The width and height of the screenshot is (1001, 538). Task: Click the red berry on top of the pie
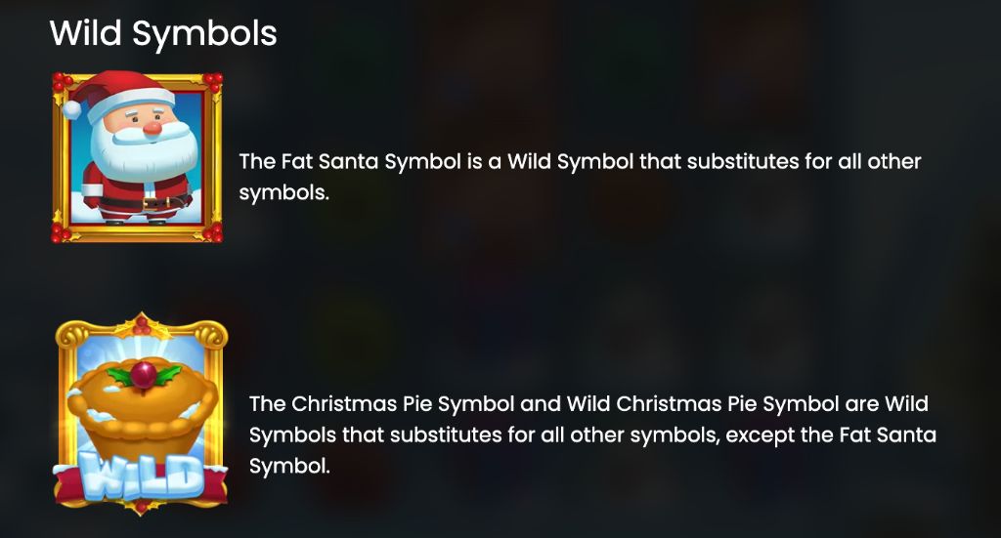144,371
